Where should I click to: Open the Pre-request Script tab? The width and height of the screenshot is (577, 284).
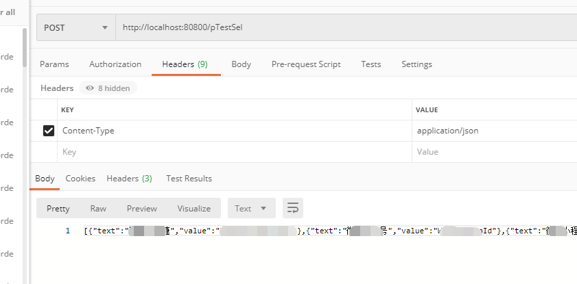point(306,64)
